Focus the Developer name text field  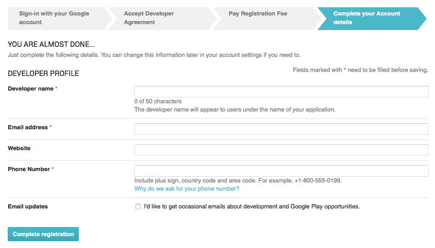pos(281,92)
